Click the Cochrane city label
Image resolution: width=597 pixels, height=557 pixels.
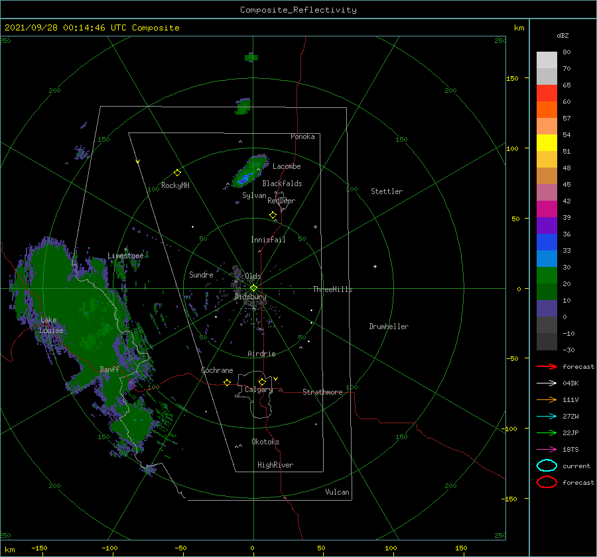pos(217,370)
